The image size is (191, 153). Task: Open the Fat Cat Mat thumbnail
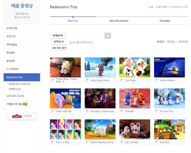pos(135,129)
